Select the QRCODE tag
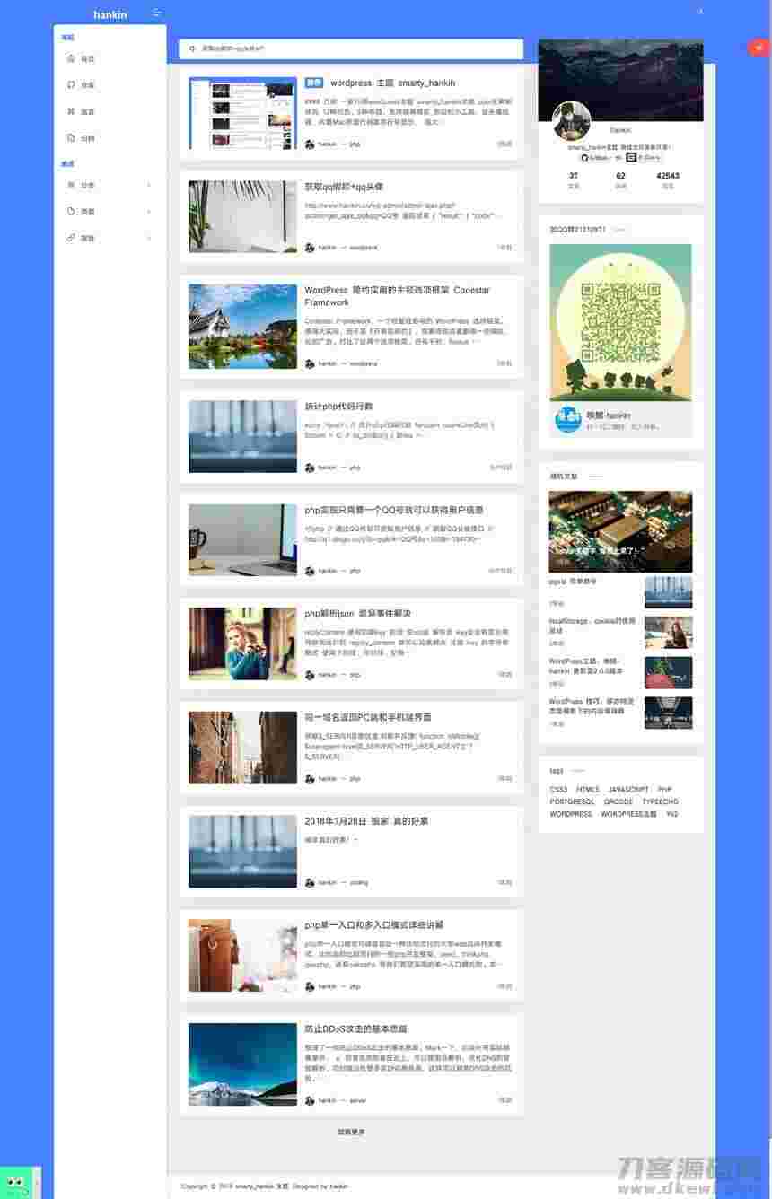This screenshot has width=772, height=1199. point(618,801)
